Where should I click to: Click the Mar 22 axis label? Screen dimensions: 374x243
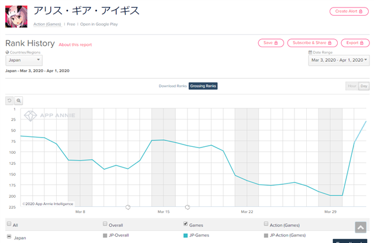(x=247, y=212)
